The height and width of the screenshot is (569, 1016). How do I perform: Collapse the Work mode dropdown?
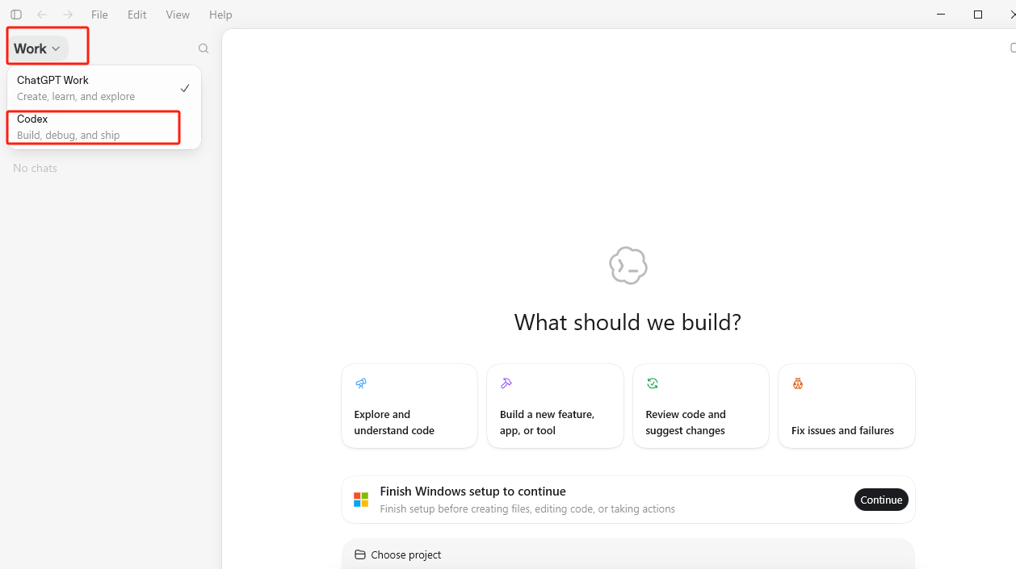pos(38,48)
